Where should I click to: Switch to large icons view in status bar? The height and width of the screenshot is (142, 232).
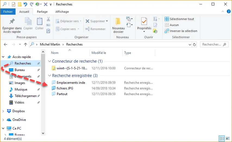227,138
